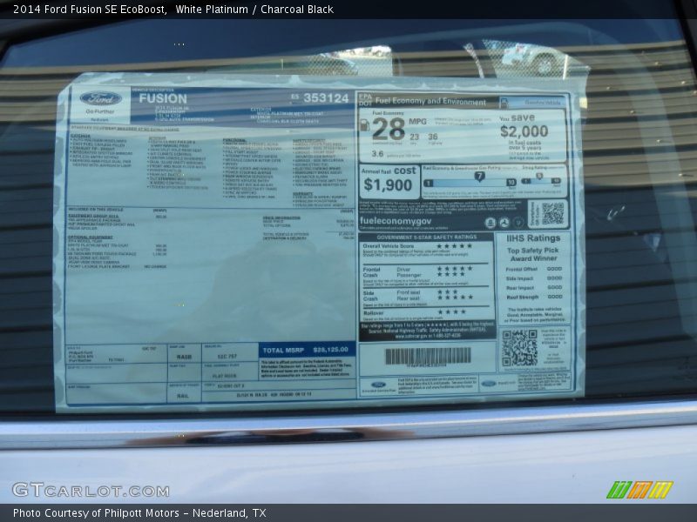The image size is (697, 522).
Task: Click the fuel pump icon beside 28 MPG
Action: tap(364, 125)
